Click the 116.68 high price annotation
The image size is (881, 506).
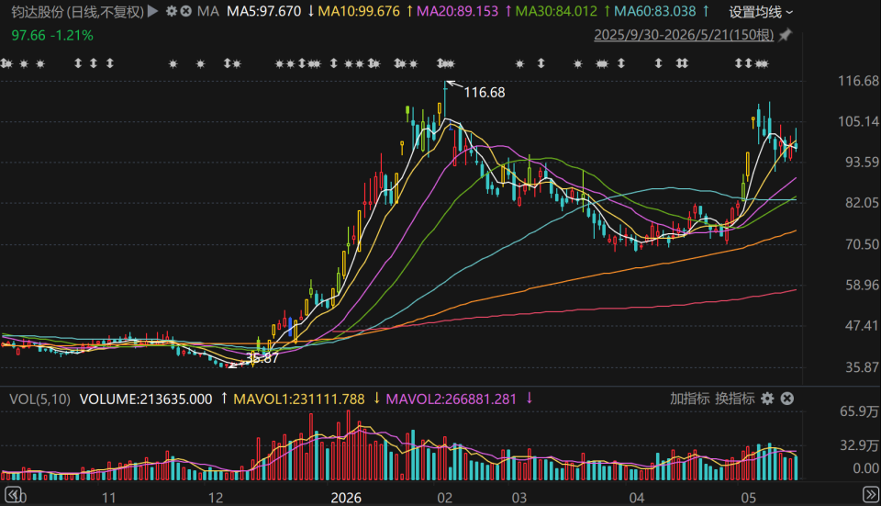click(485, 92)
